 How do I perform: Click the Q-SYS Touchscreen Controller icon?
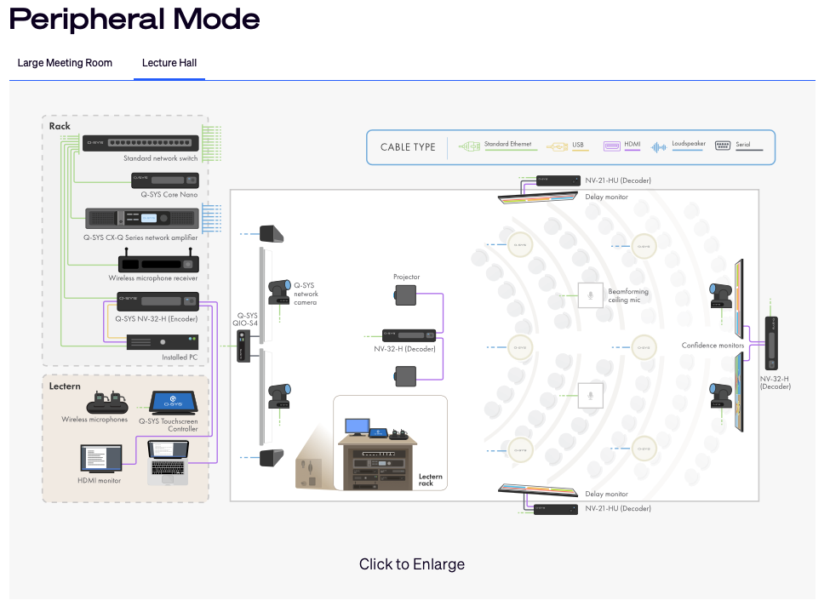pos(173,403)
